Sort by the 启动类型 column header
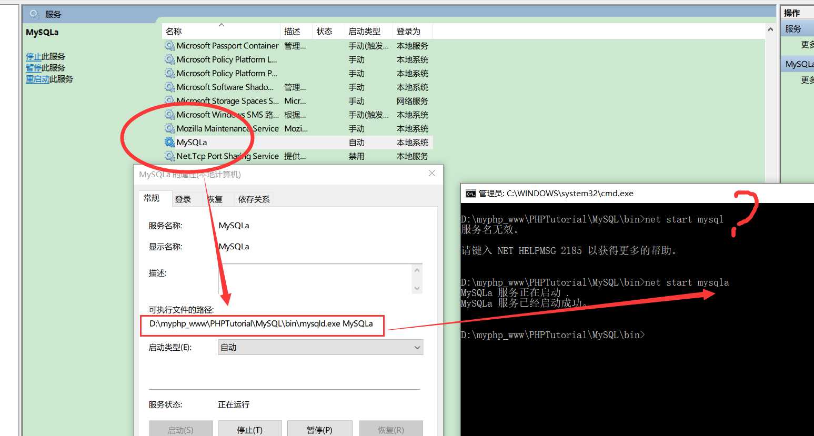814x436 pixels. point(364,32)
